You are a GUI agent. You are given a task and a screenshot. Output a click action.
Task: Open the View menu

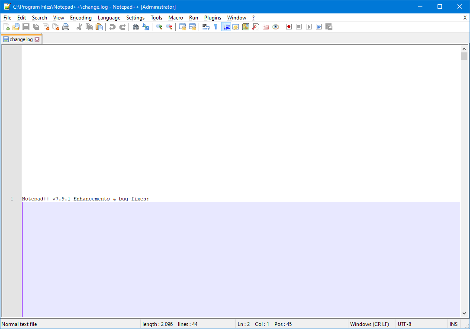coord(58,18)
